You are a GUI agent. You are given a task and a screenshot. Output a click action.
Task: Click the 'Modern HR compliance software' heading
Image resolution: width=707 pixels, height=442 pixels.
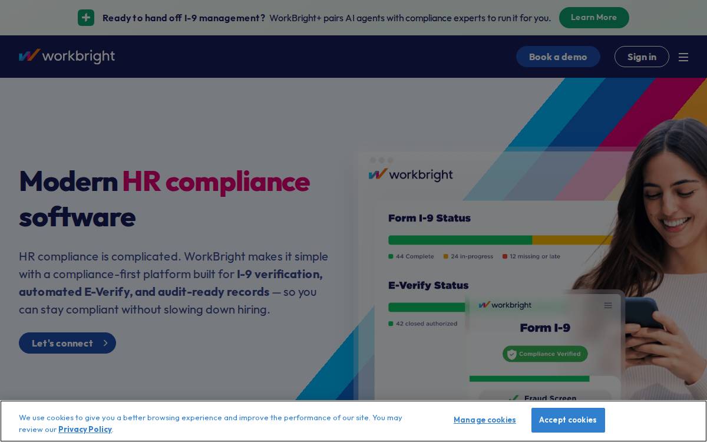pyautogui.click(x=164, y=199)
